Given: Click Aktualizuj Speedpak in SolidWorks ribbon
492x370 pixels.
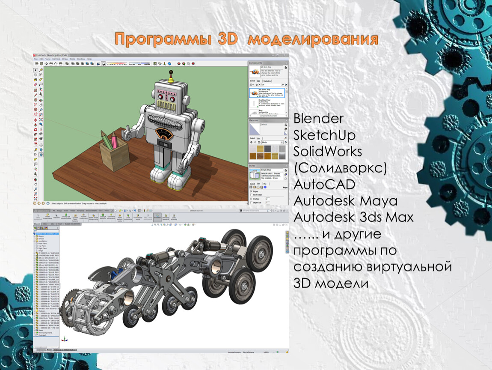Looking at the screenshot, I should 166,217.
